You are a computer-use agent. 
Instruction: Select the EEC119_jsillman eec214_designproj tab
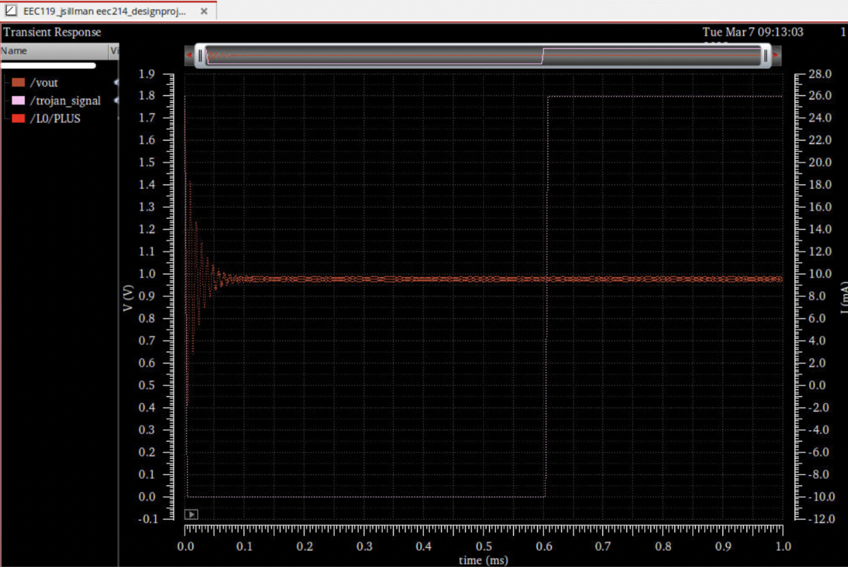(104, 12)
